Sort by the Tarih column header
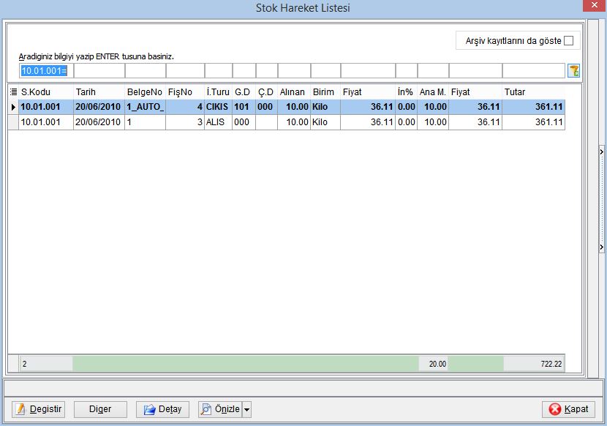The image size is (607, 426). (x=99, y=92)
